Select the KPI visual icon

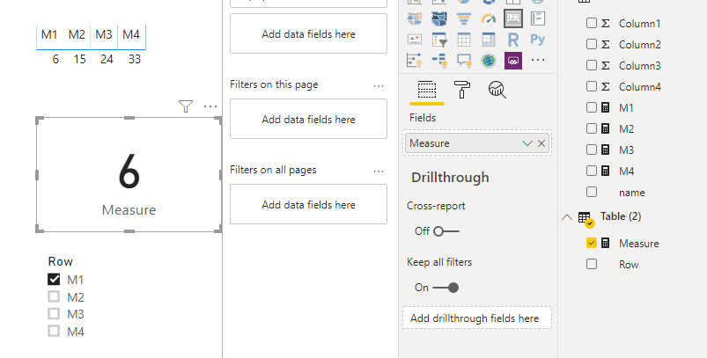point(415,40)
